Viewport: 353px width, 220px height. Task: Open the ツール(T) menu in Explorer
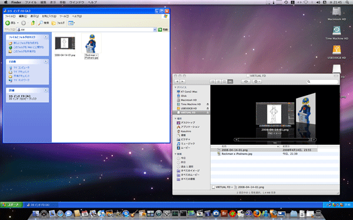click(64, 16)
